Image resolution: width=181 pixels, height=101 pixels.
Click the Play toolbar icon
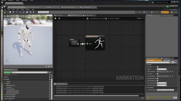click(x=34, y=12)
